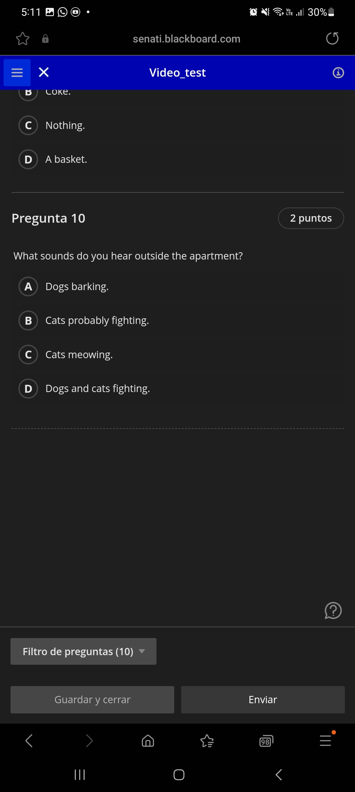View the quiz information icon

pos(338,73)
